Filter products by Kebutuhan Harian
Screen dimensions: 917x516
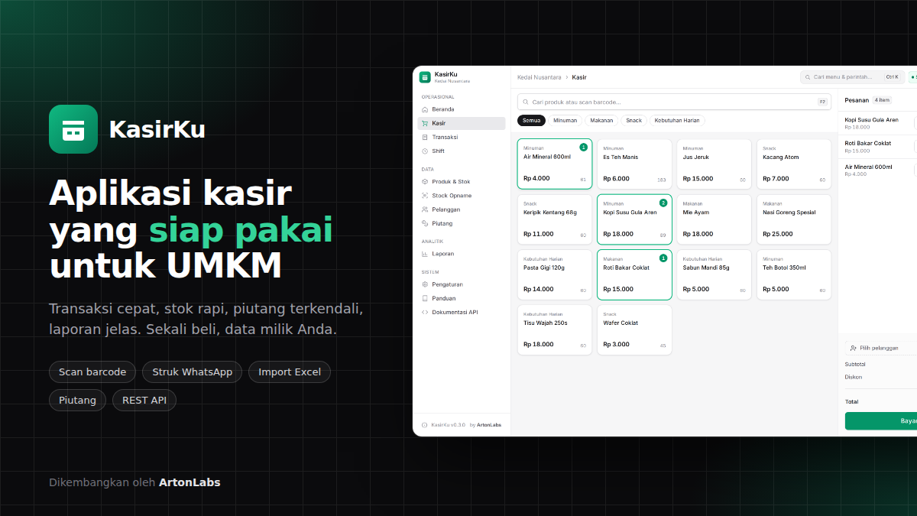(677, 120)
